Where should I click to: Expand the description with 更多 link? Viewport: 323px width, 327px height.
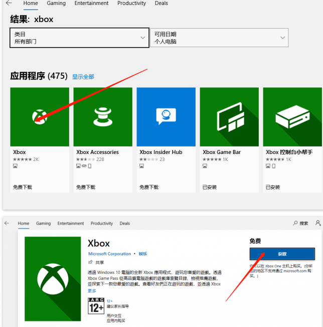[x=92, y=291]
